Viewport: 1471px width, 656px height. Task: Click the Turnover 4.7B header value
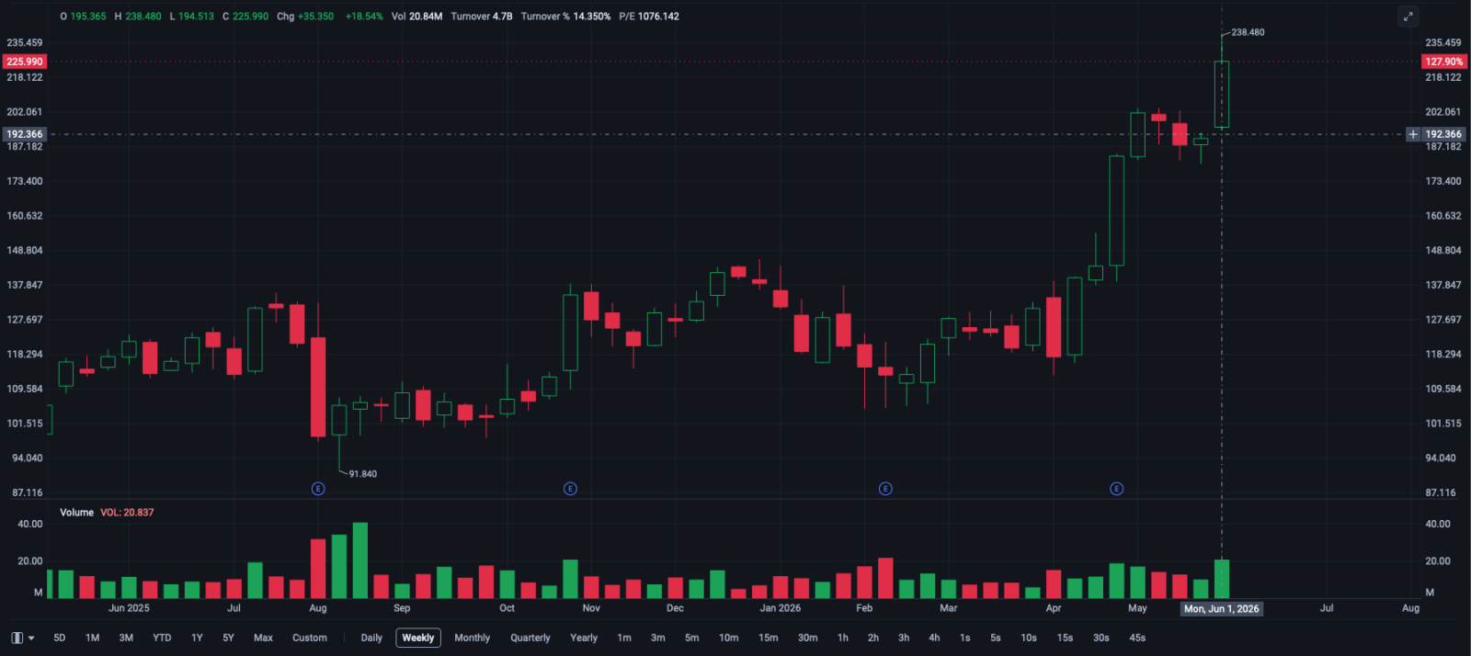tap(482, 17)
